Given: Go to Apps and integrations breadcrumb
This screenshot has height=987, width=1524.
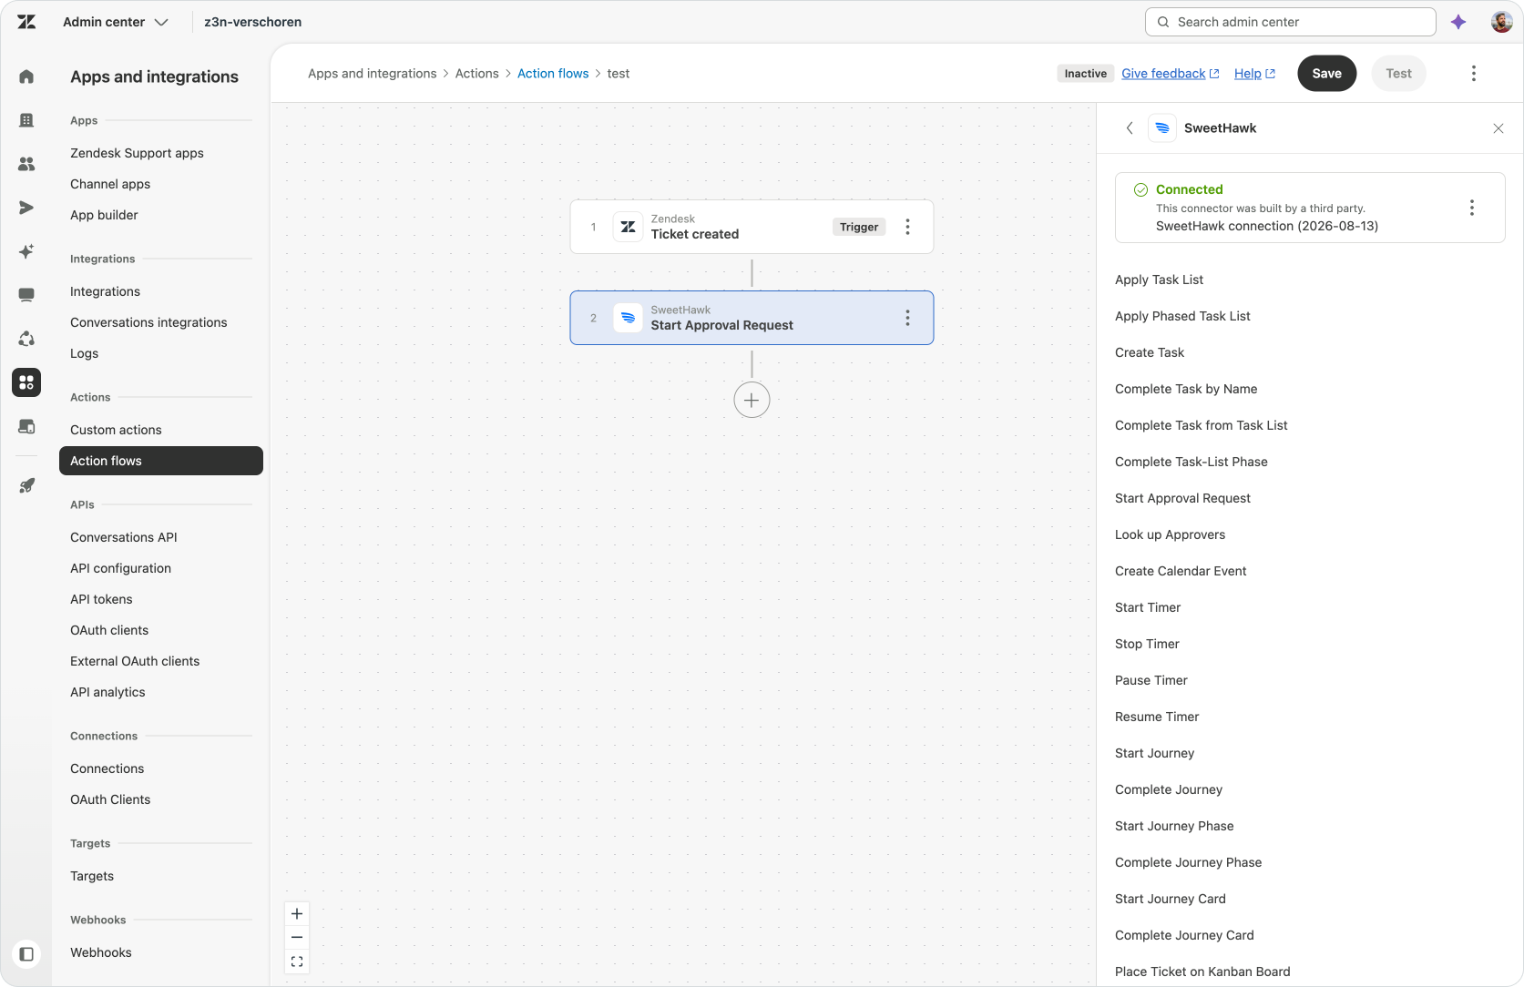Looking at the screenshot, I should point(373,74).
